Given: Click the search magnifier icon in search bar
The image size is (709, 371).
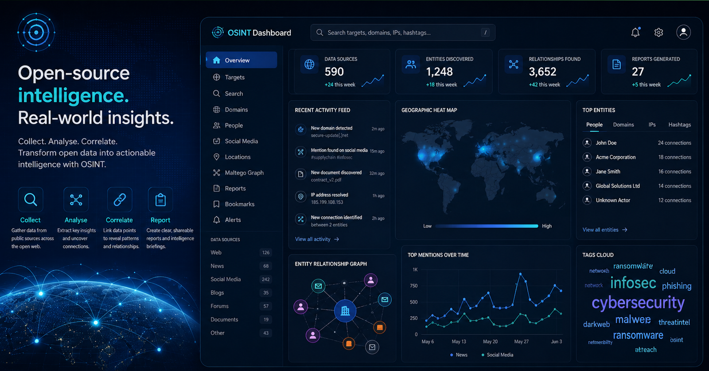Looking at the screenshot, I should click(319, 32).
